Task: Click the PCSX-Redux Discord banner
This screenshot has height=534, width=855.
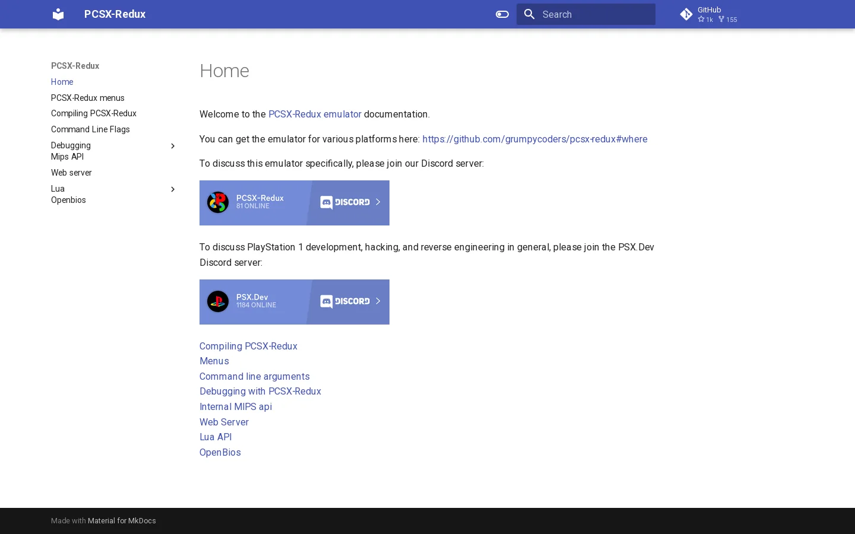Action: (294, 203)
